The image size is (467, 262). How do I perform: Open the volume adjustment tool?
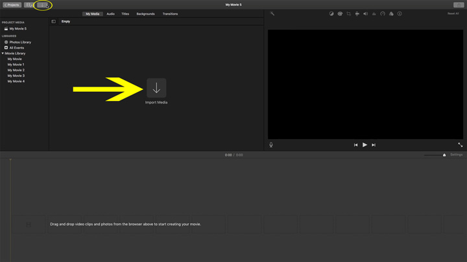365,14
